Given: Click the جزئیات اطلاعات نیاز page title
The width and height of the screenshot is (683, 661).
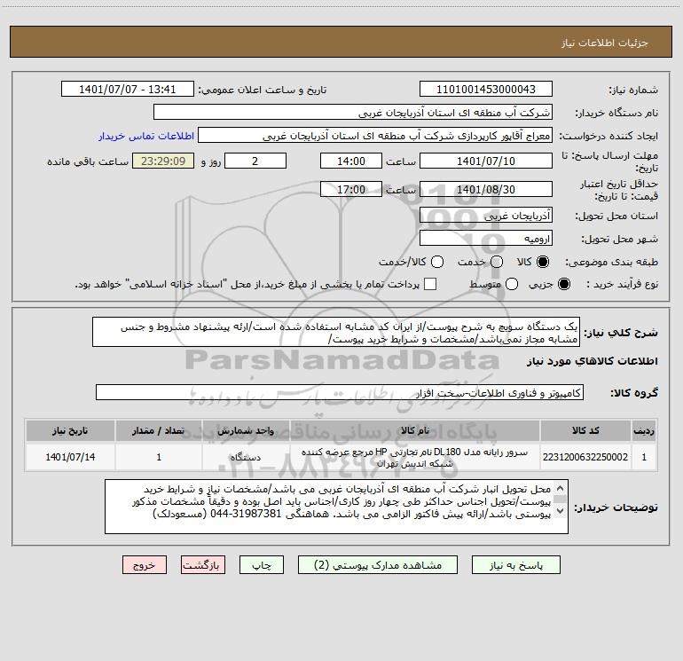Looking at the screenshot, I should (605, 43).
